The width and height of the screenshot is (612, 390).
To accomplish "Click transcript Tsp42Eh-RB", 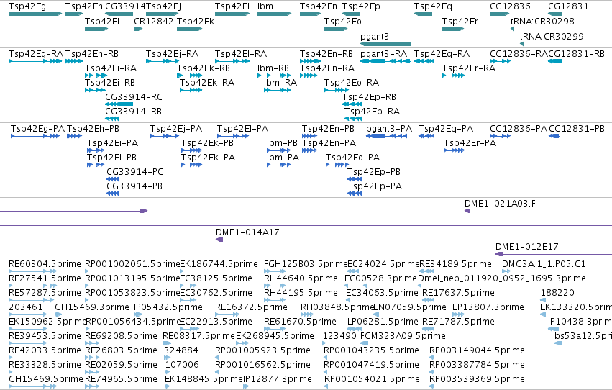I will tap(92, 54).
